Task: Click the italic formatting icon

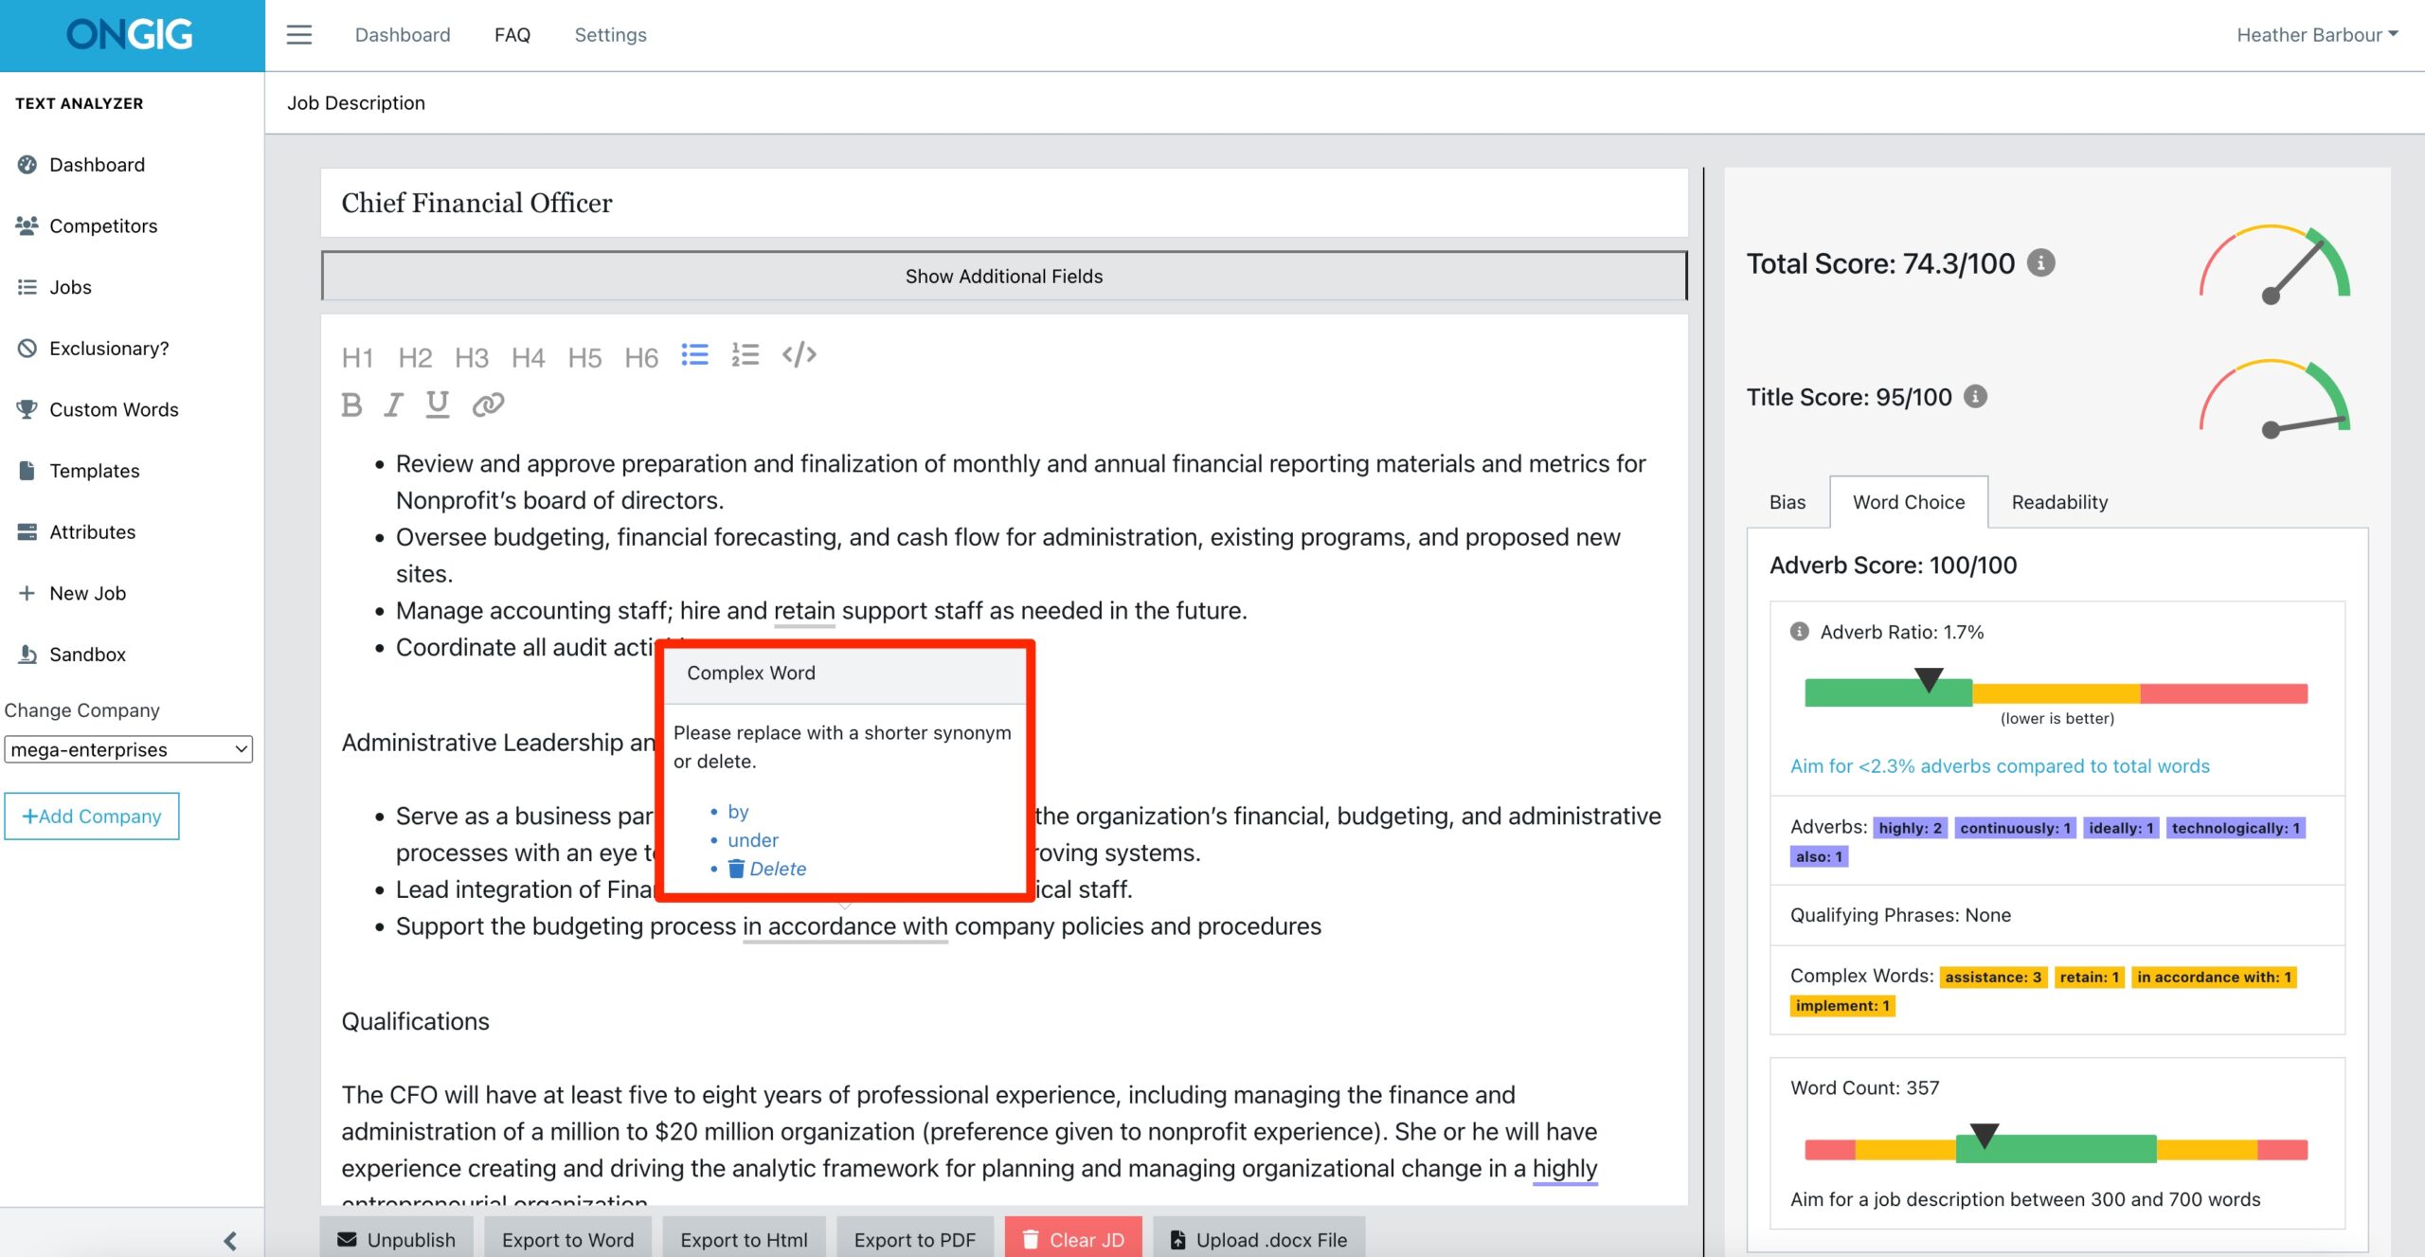Action: (394, 405)
